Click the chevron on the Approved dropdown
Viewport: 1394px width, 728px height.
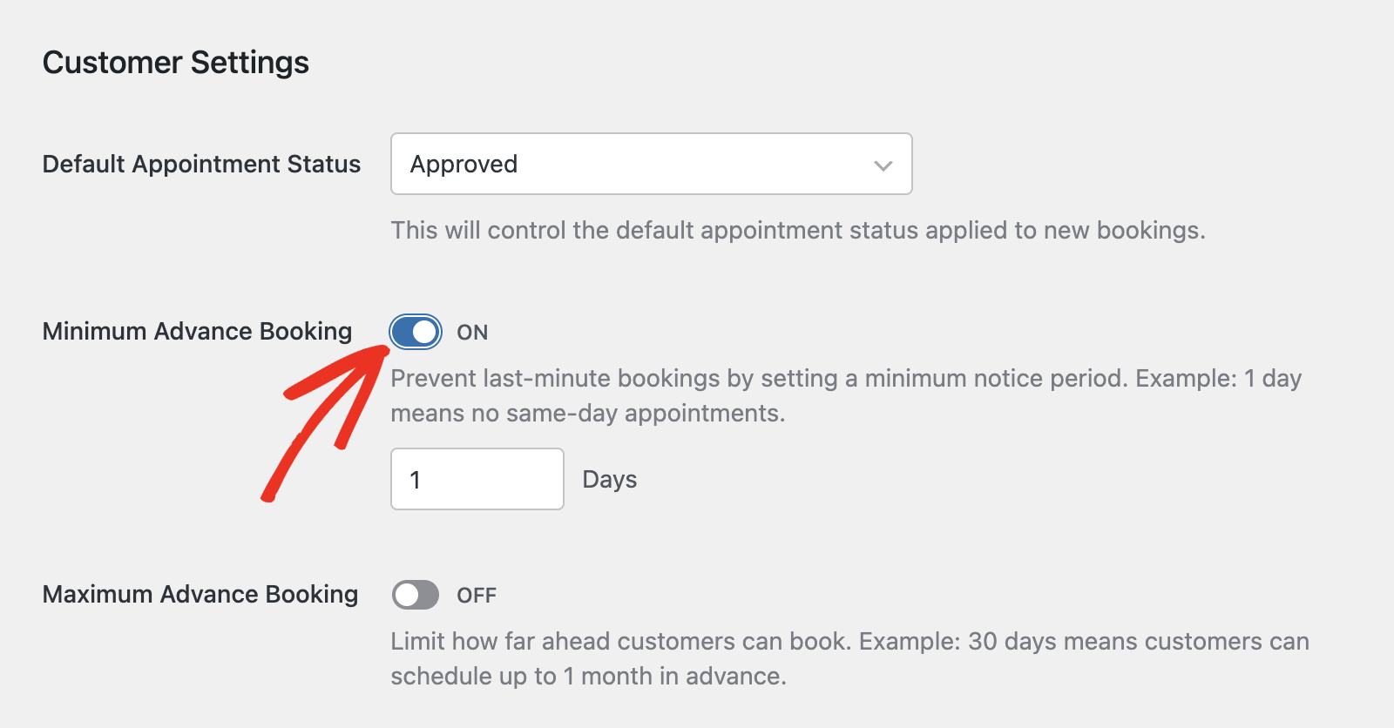882,164
